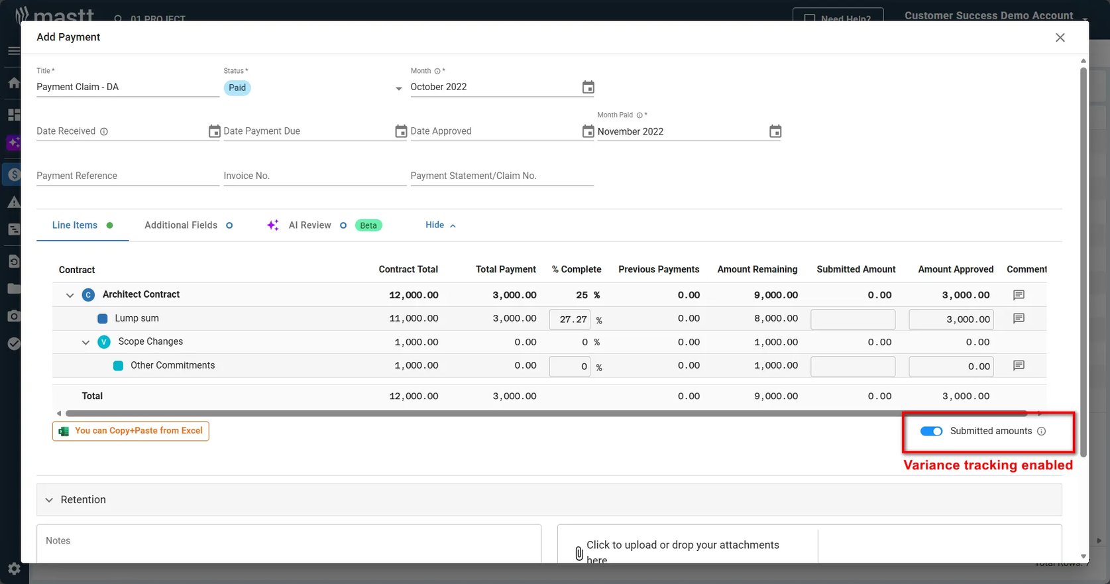Click the Other Commitments % Complete input

tap(570, 367)
